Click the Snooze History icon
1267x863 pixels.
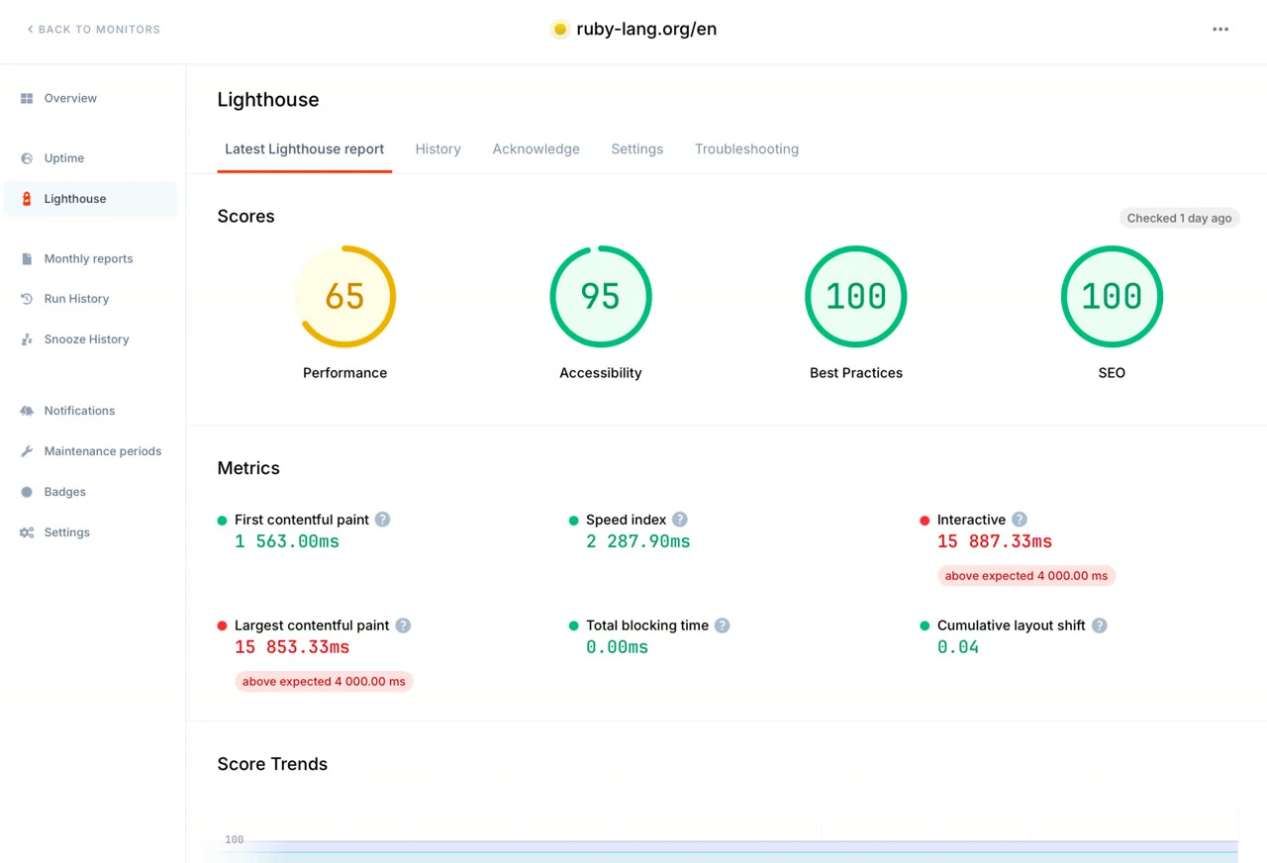pyautogui.click(x=27, y=339)
